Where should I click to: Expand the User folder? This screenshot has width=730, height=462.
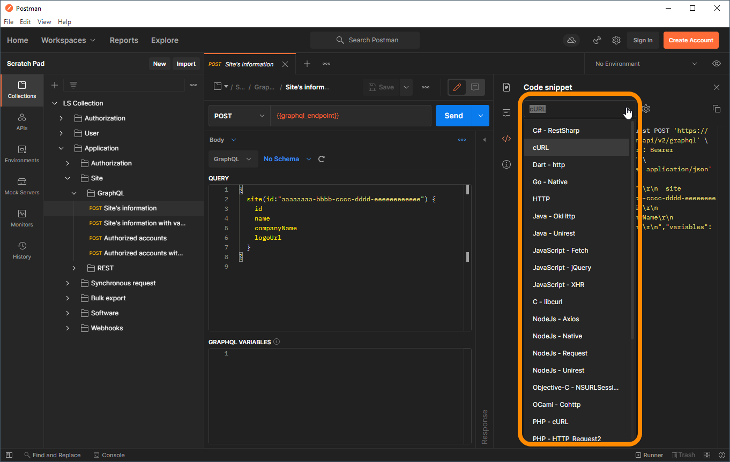coord(61,133)
